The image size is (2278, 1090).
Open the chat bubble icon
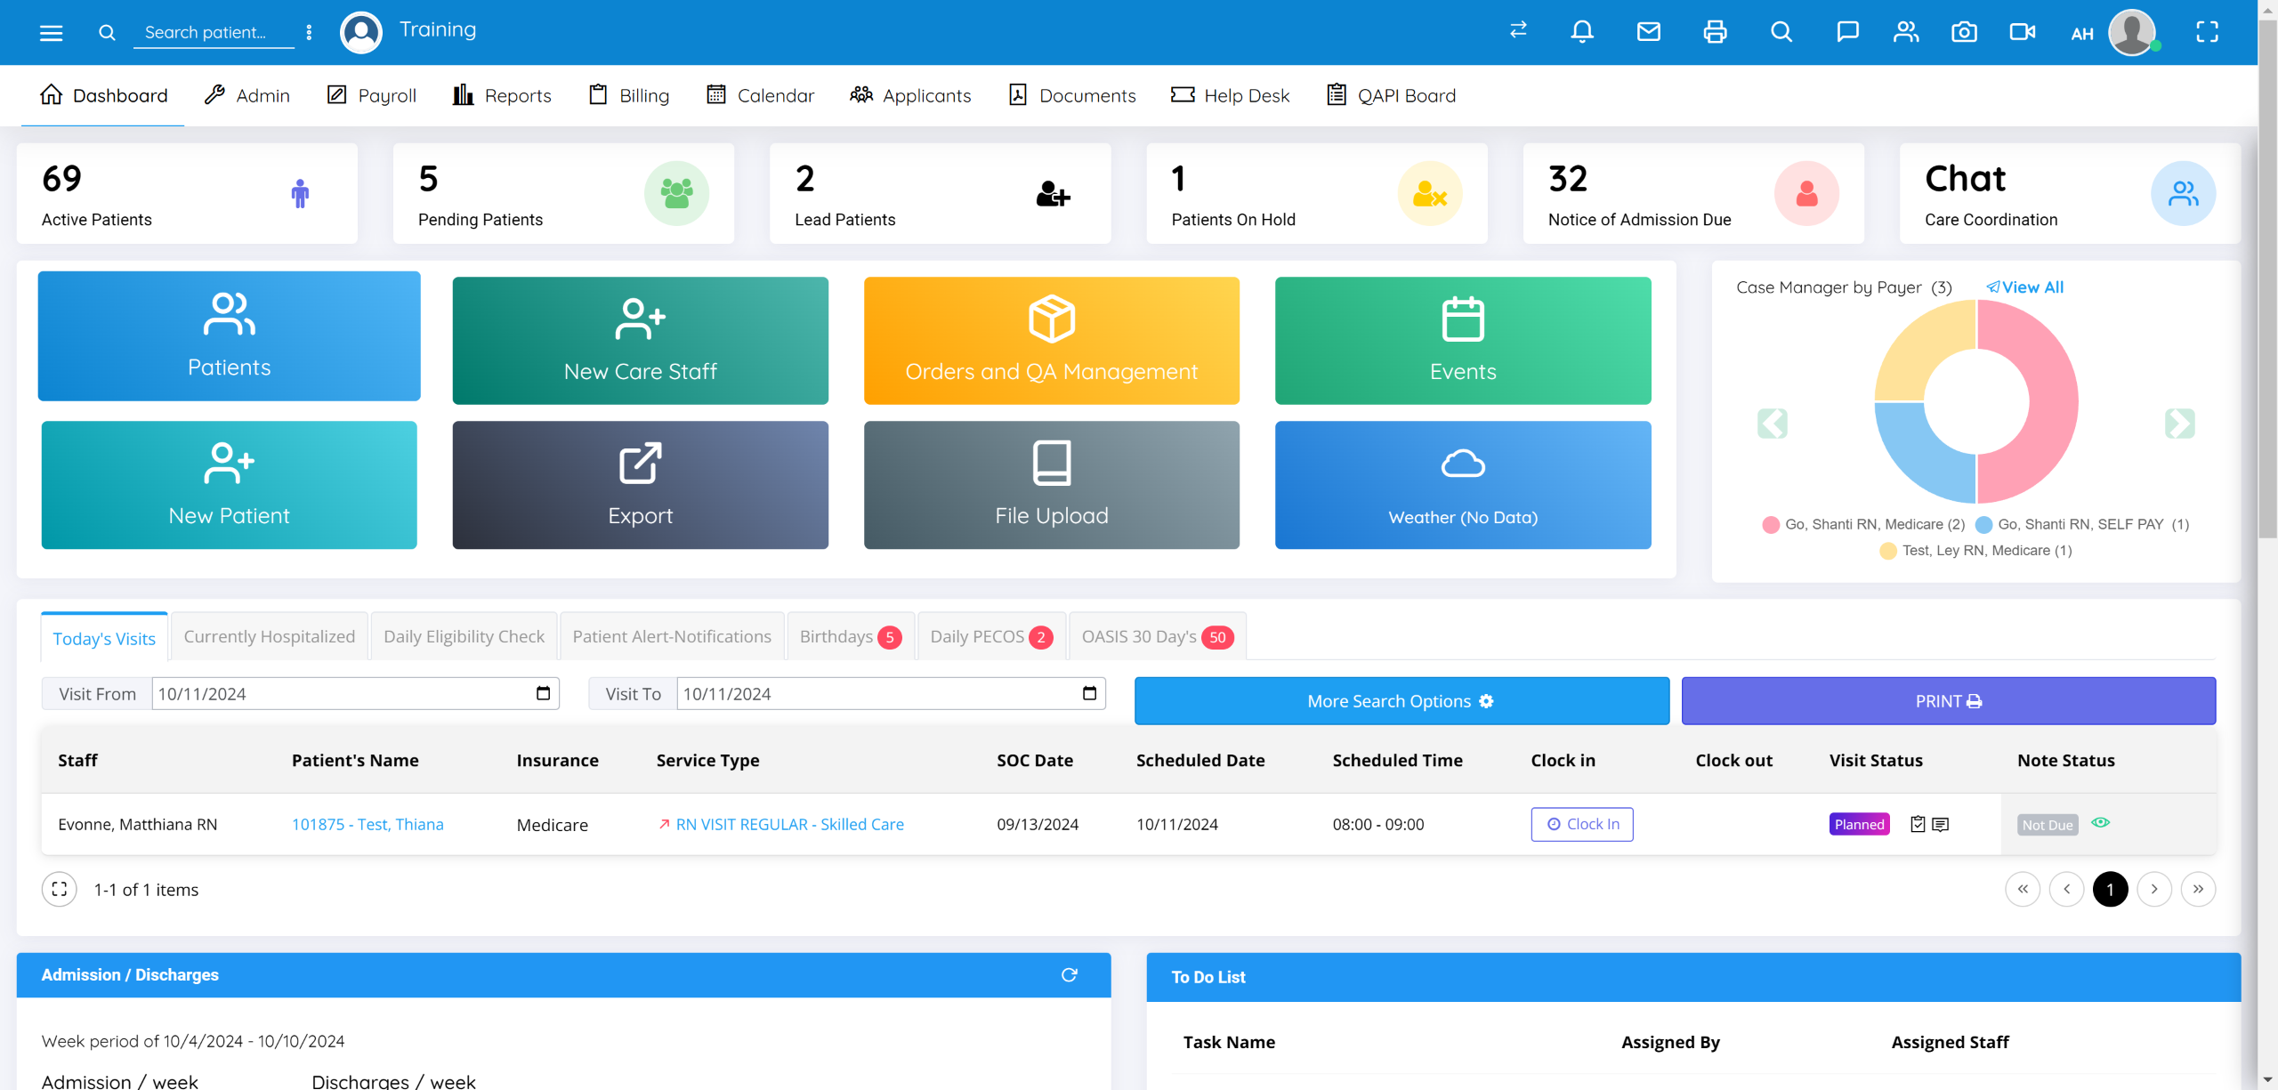[1847, 32]
